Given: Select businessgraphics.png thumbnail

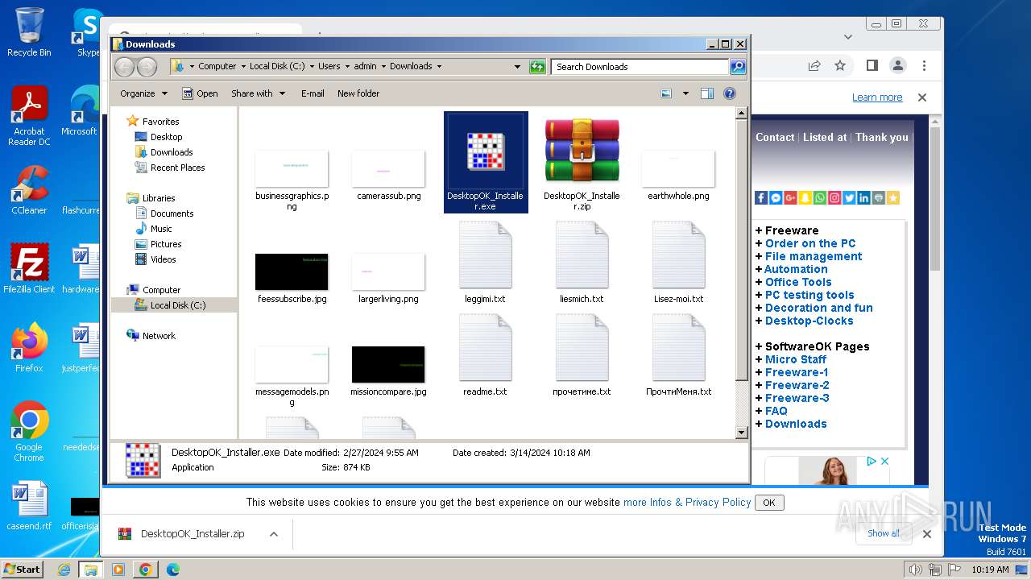Looking at the screenshot, I should (292, 168).
